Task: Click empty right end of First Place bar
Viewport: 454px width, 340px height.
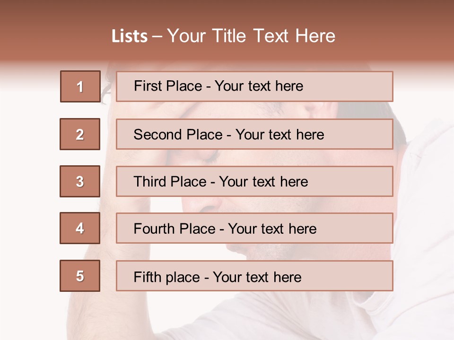Action: point(364,86)
